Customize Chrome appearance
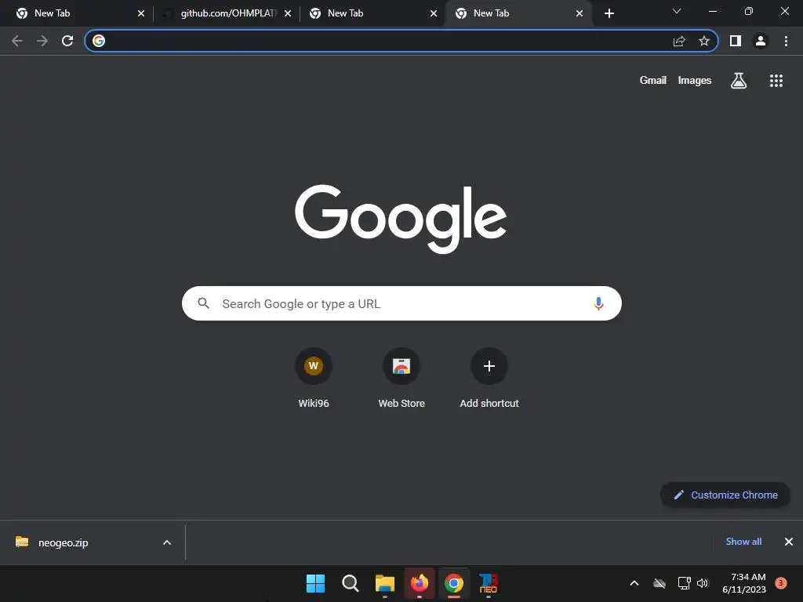 pyautogui.click(x=725, y=495)
